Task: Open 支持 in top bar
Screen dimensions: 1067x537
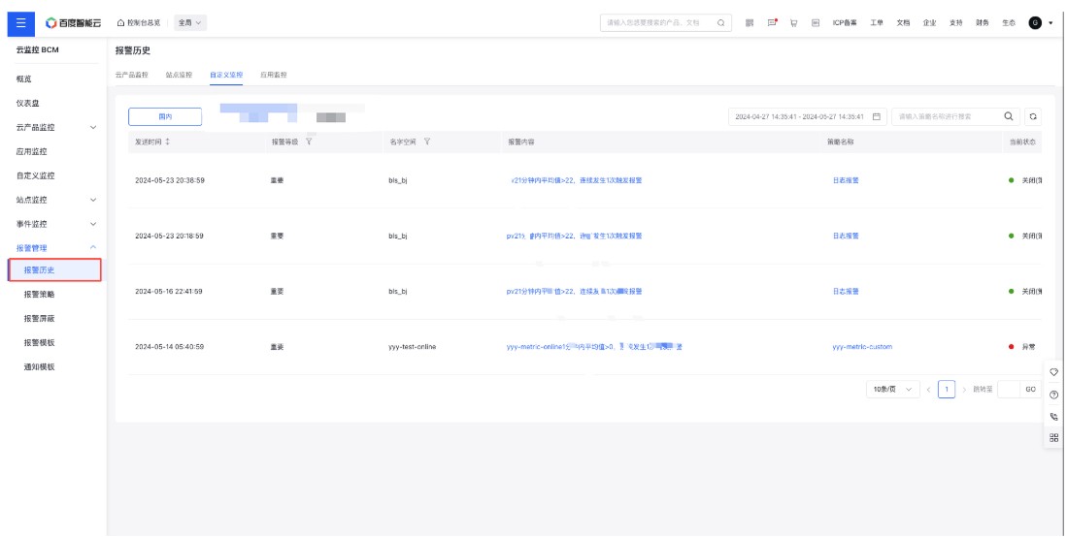Action: 956,22
